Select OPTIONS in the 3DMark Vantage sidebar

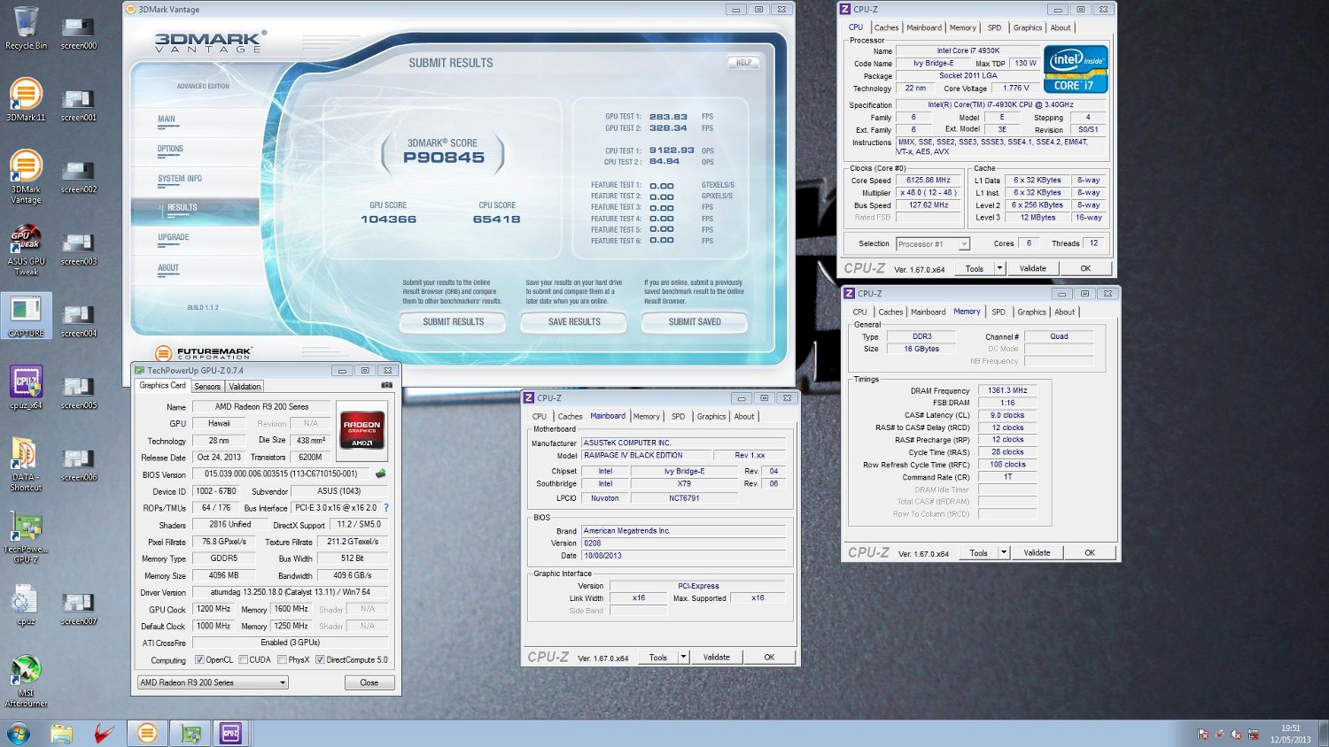[x=171, y=150]
